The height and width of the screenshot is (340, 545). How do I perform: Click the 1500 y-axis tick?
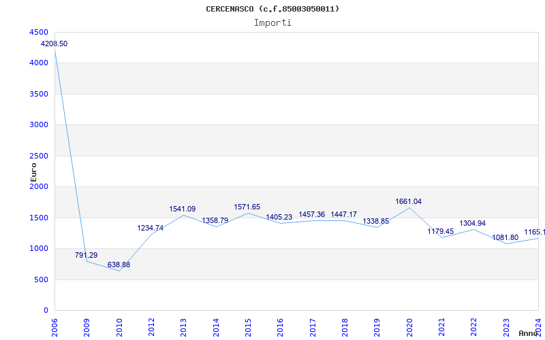click(39, 218)
